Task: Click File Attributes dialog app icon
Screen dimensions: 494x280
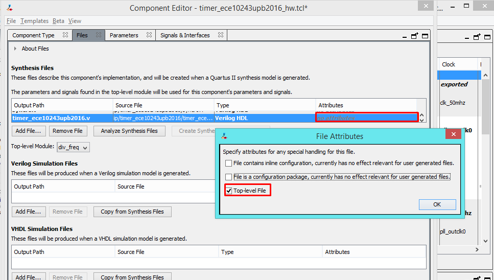Action: tap(224, 136)
